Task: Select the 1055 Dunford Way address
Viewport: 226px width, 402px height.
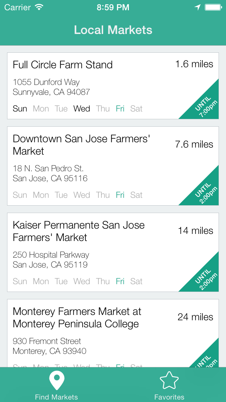Action: 46,82
